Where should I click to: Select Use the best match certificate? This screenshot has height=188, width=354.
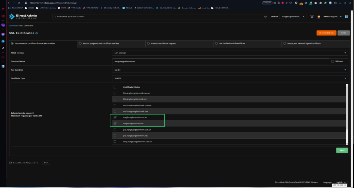point(216,43)
